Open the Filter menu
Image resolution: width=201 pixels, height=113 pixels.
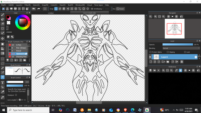28,5
